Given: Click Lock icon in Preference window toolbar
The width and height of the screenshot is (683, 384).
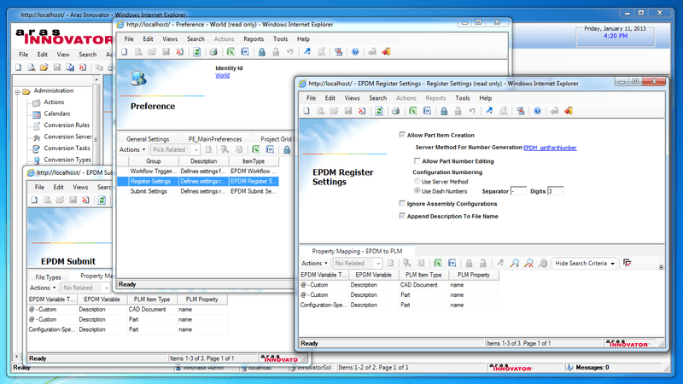Looking at the screenshot, I should (262, 52).
